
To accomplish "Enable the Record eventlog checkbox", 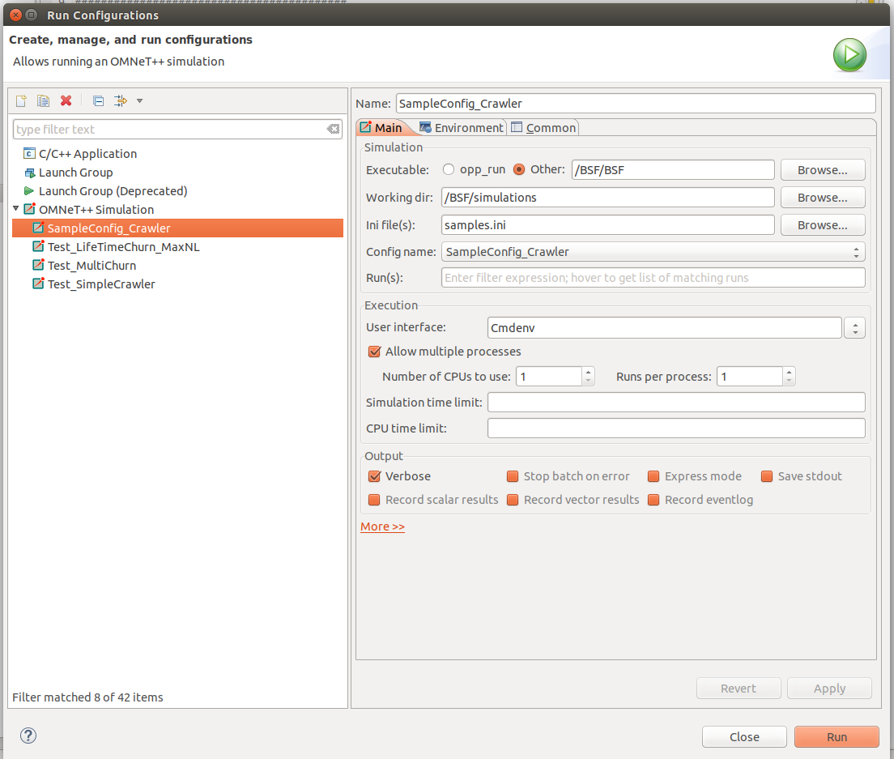I will (x=654, y=500).
